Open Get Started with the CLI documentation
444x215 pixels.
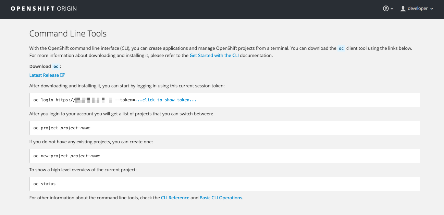click(214, 55)
